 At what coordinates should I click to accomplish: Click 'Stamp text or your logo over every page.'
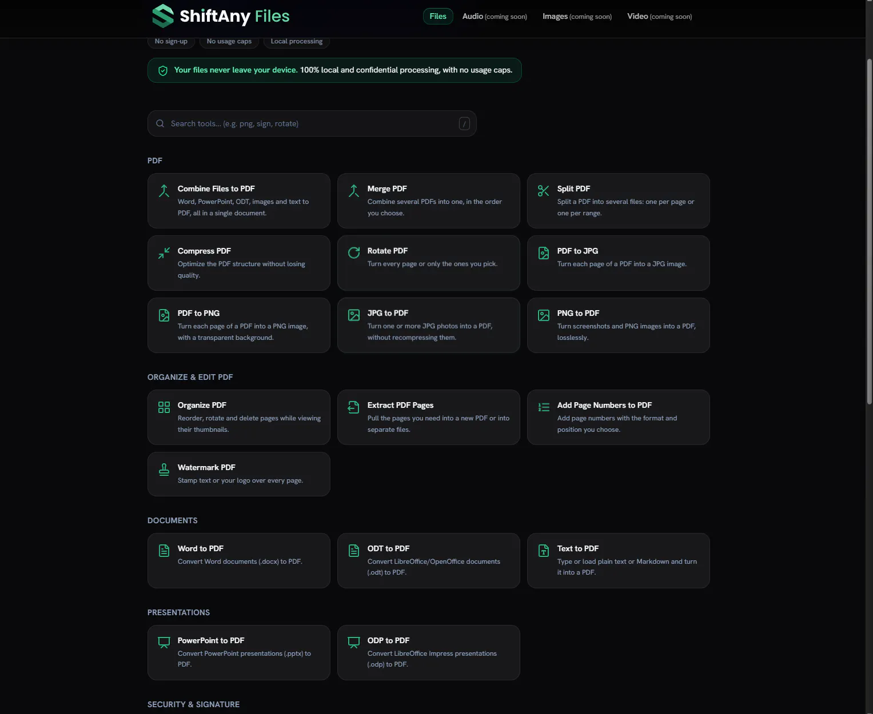240,480
